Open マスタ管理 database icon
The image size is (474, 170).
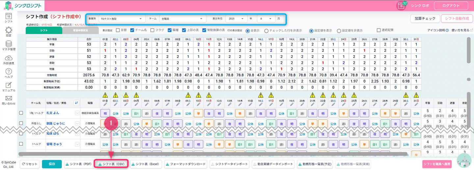pos(9,44)
